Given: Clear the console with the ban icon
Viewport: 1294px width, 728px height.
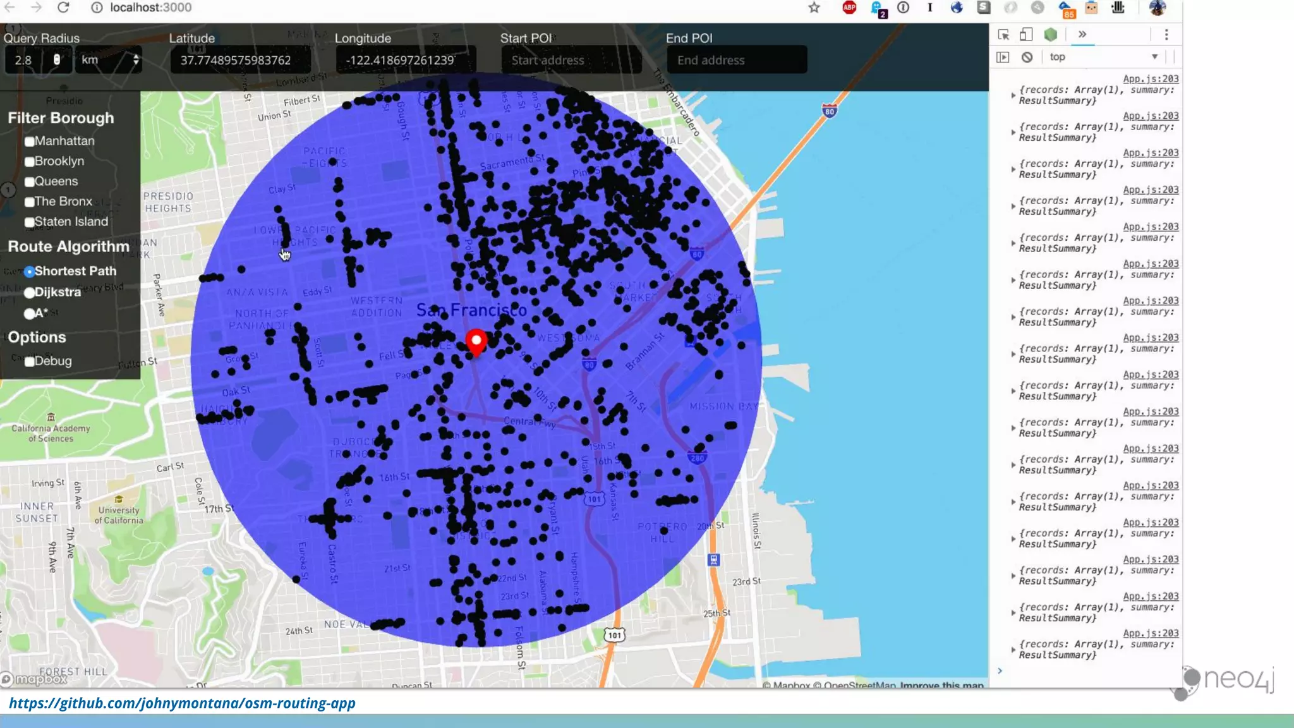Looking at the screenshot, I should (x=1027, y=57).
